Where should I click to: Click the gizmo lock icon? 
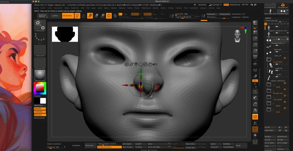(150, 65)
